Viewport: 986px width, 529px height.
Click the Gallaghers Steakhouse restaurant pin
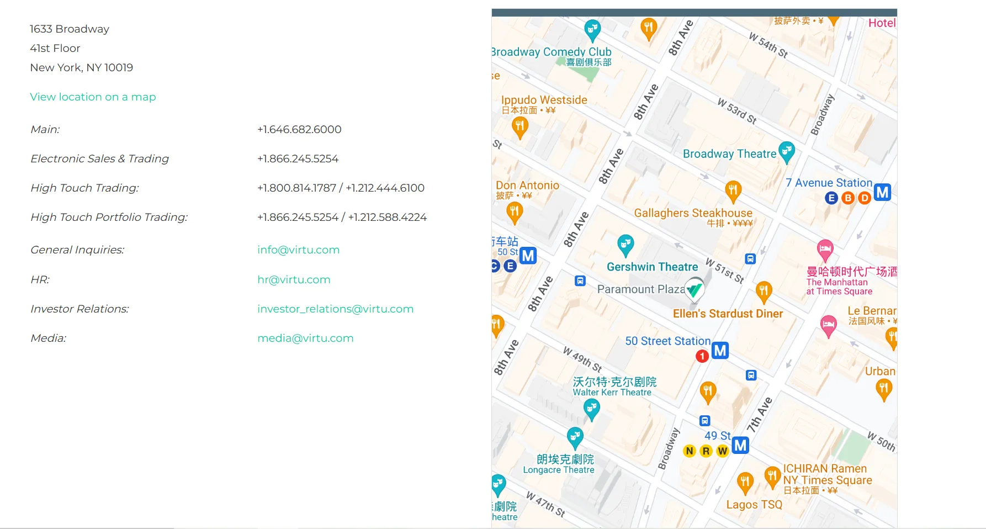(x=733, y=192)
